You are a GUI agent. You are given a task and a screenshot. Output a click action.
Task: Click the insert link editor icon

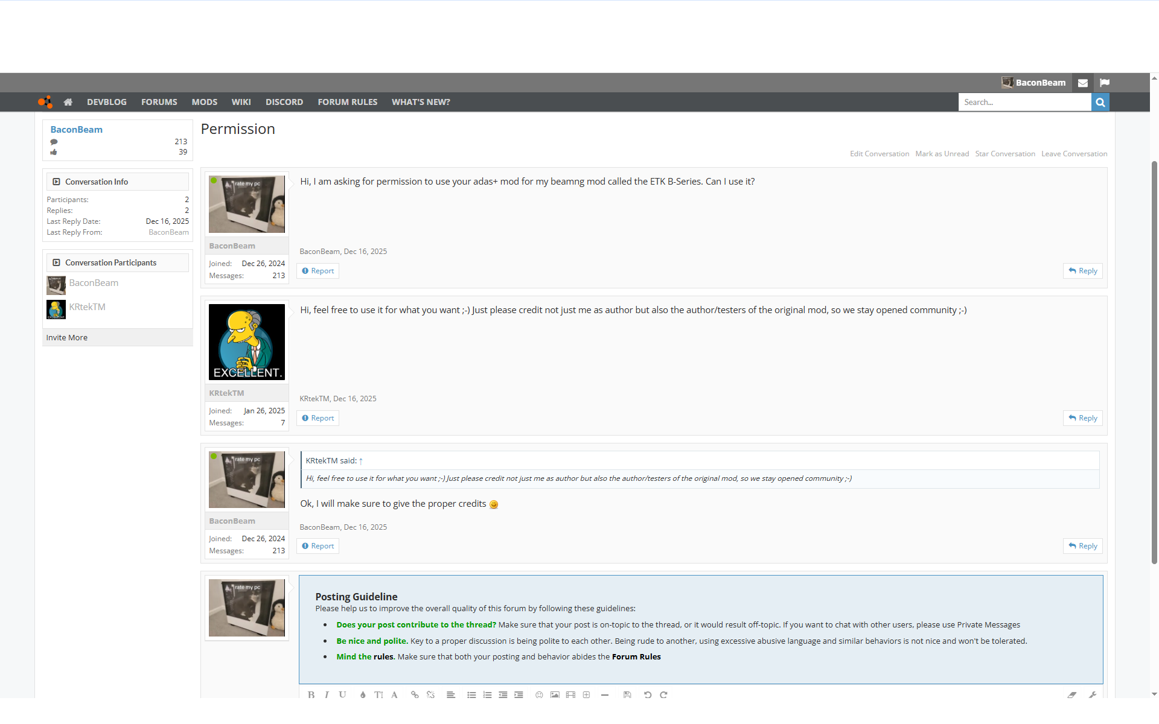[x=415, y=694]
